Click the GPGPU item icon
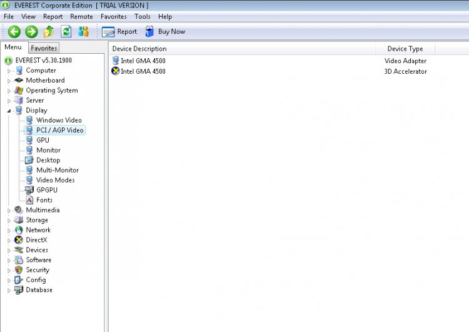This screenshot has height=332, width=469. (x=29, y=190)
